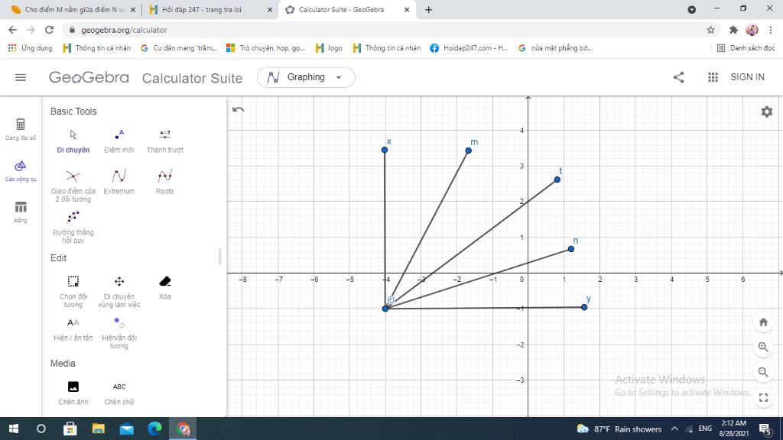Reset view with the home button
This screenshot has height=440, width=783.
click(763, 322)
